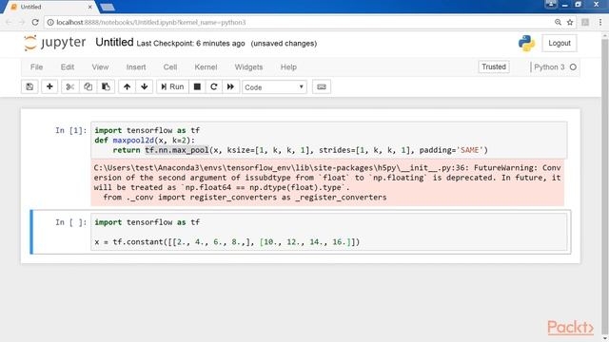The height and width of the screenshot is (342, 609).
Task: Click the site info icon in address bar
Action: pos(50,23)
